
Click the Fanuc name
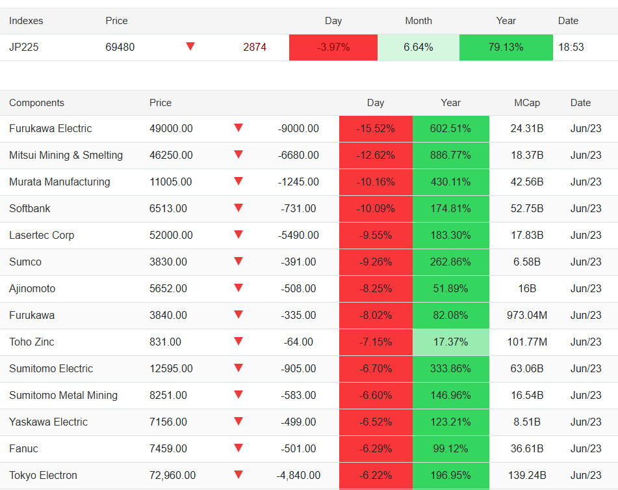click(x=23, y=448)
